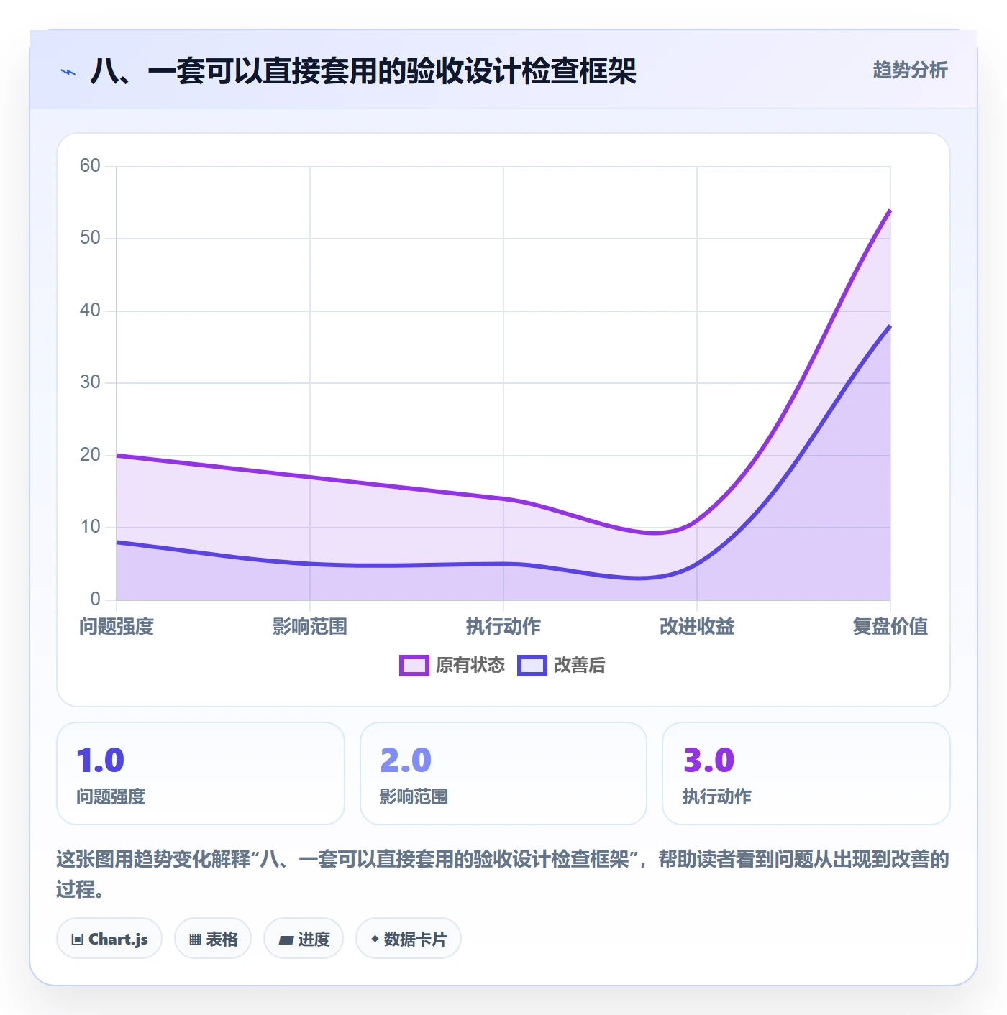Open the 1.0 问题强度 data card
Image resolution: width=1007 pixels, height=1015 pixels.
(x=201, y=773)
